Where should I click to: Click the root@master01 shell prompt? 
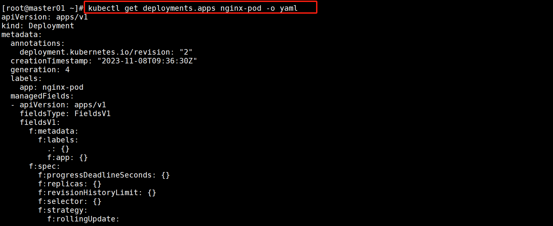(42, 8)
